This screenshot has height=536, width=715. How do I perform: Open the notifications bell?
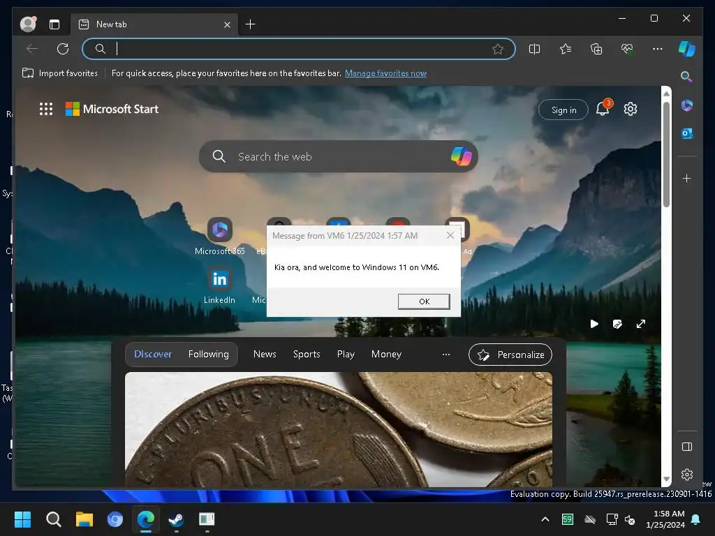click(603, 109)
